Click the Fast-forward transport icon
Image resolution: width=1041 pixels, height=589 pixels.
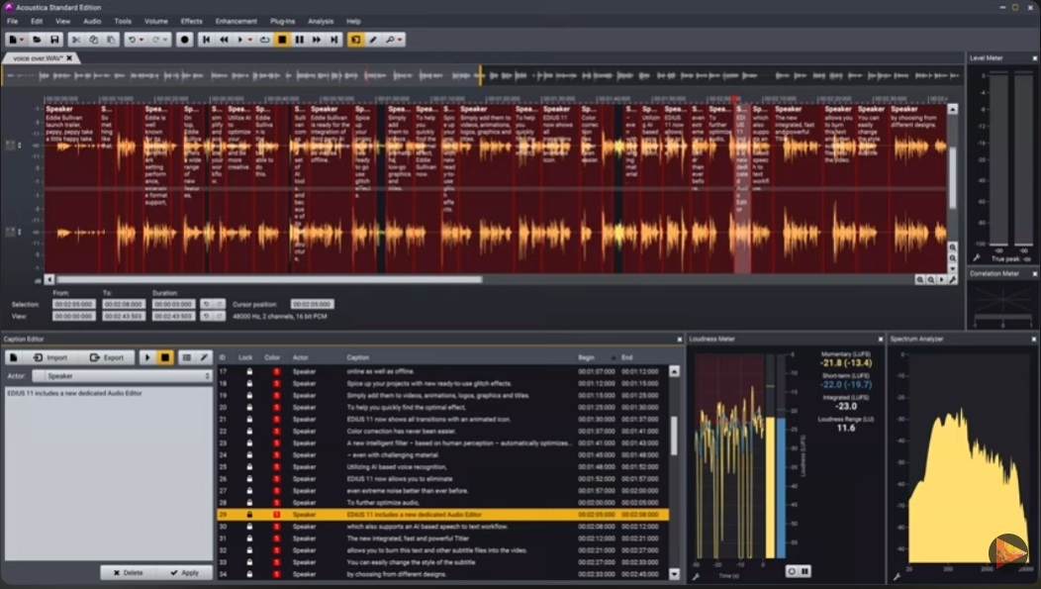(x=317, y=40)
